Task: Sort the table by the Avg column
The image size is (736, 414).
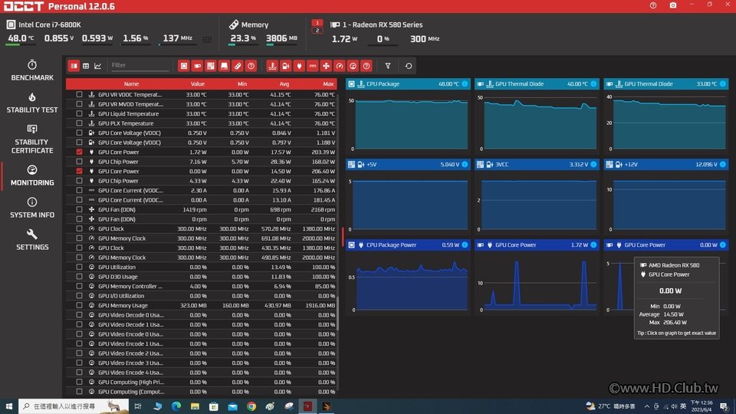Action: point(284,84)
